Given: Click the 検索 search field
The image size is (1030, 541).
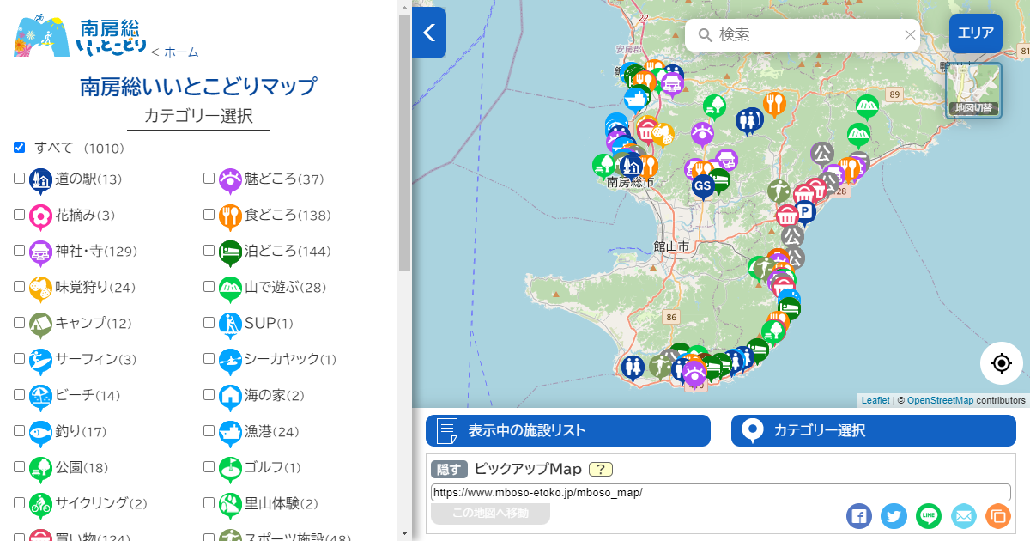Looking at the screenshot, I should [803, 35].
